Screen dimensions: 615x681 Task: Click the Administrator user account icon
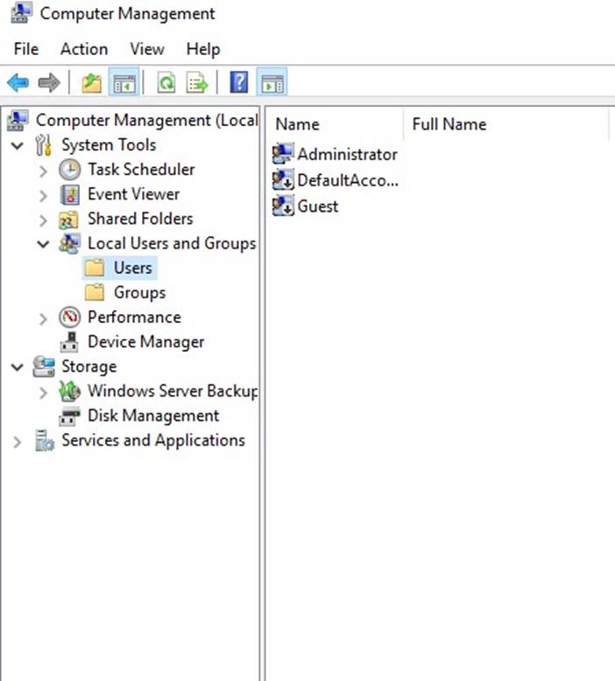point(283,154)
